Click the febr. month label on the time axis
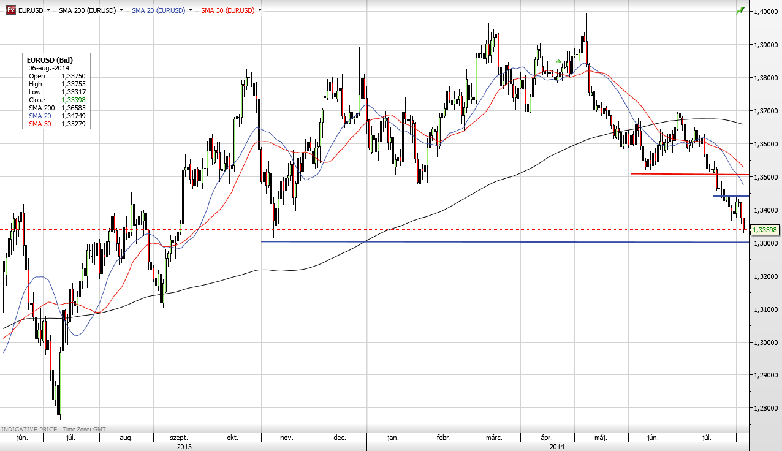Screen dimensions: 782x451 coord(444,438)
